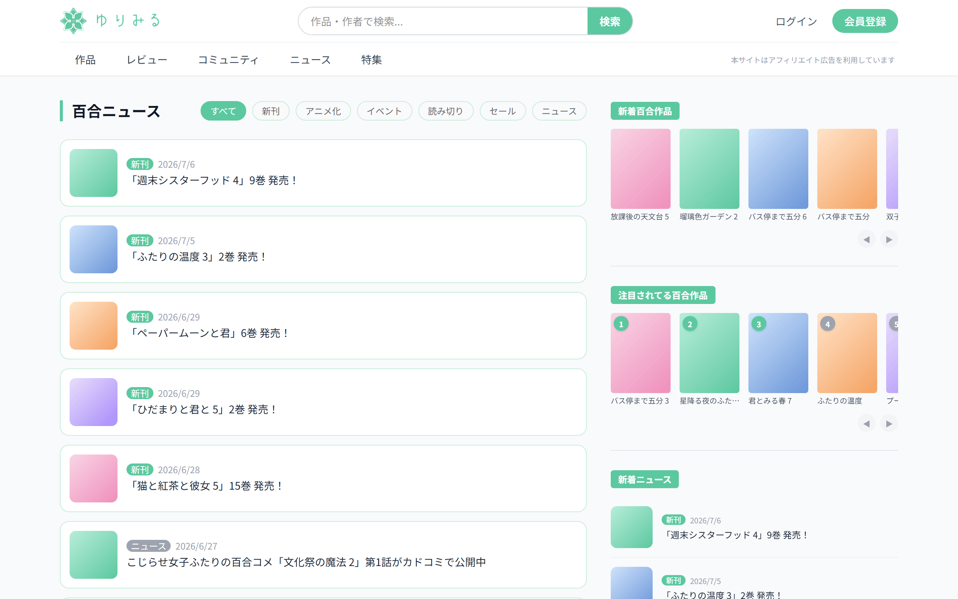Open the 特集 navigation item

coord(371,60)
